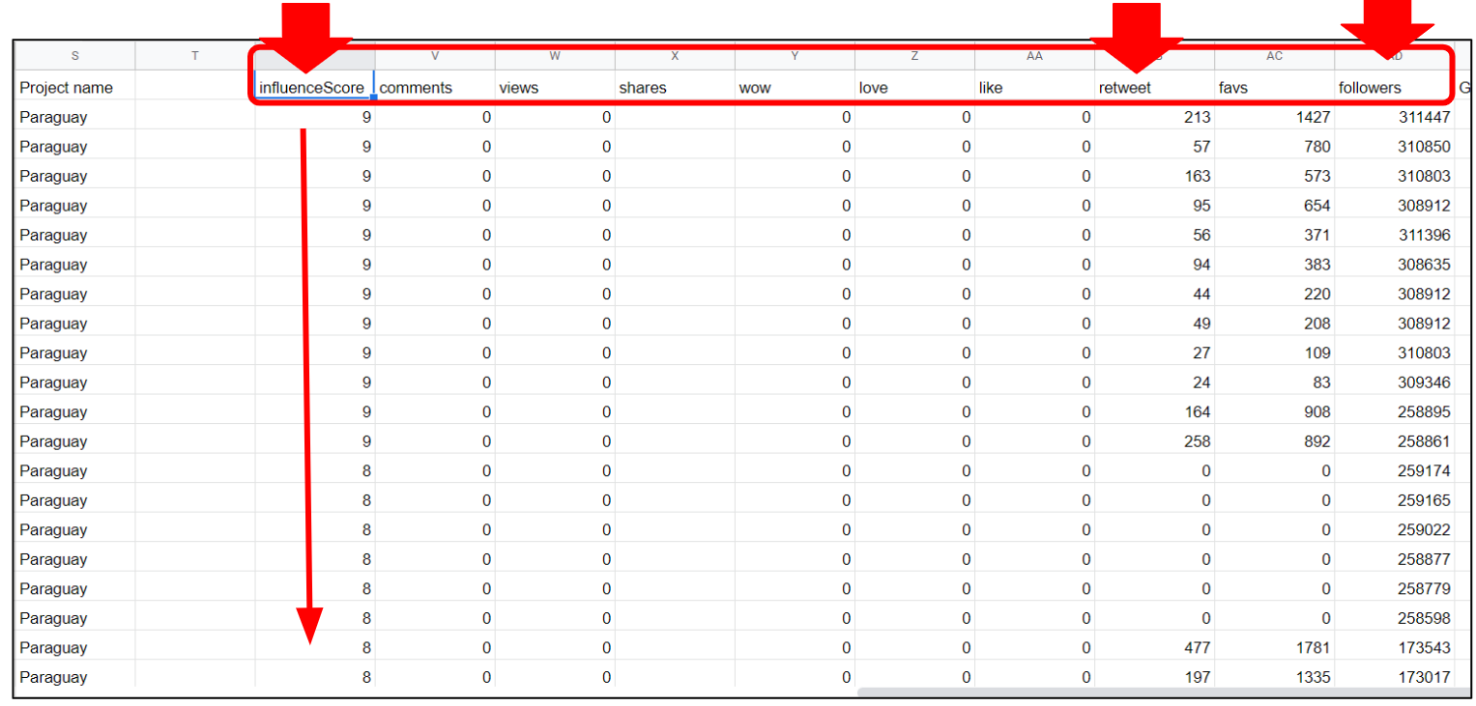1476x706 pixels.
Task: Click the retweet header cell
Action: coord(1154,88)
